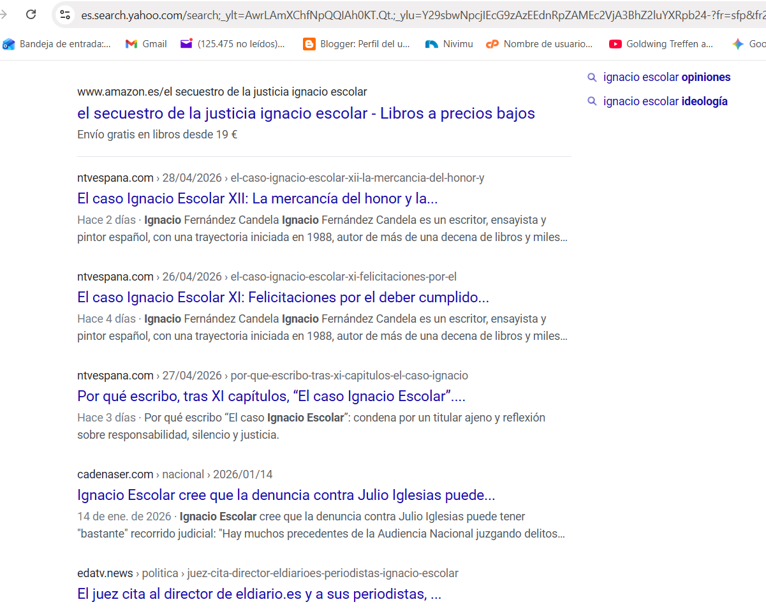The height and width of the screenshot is (609, 766).
Task: Click snippet text '14 de ene. de 2026'
Action: [x=124, y=517]
